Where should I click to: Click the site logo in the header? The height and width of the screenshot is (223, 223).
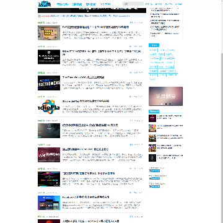(45, 4)
